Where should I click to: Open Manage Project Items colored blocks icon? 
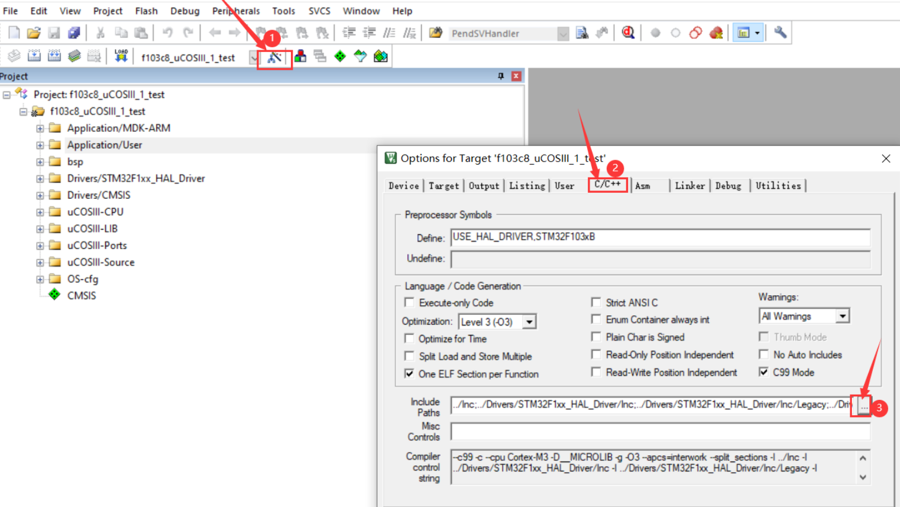300,56
